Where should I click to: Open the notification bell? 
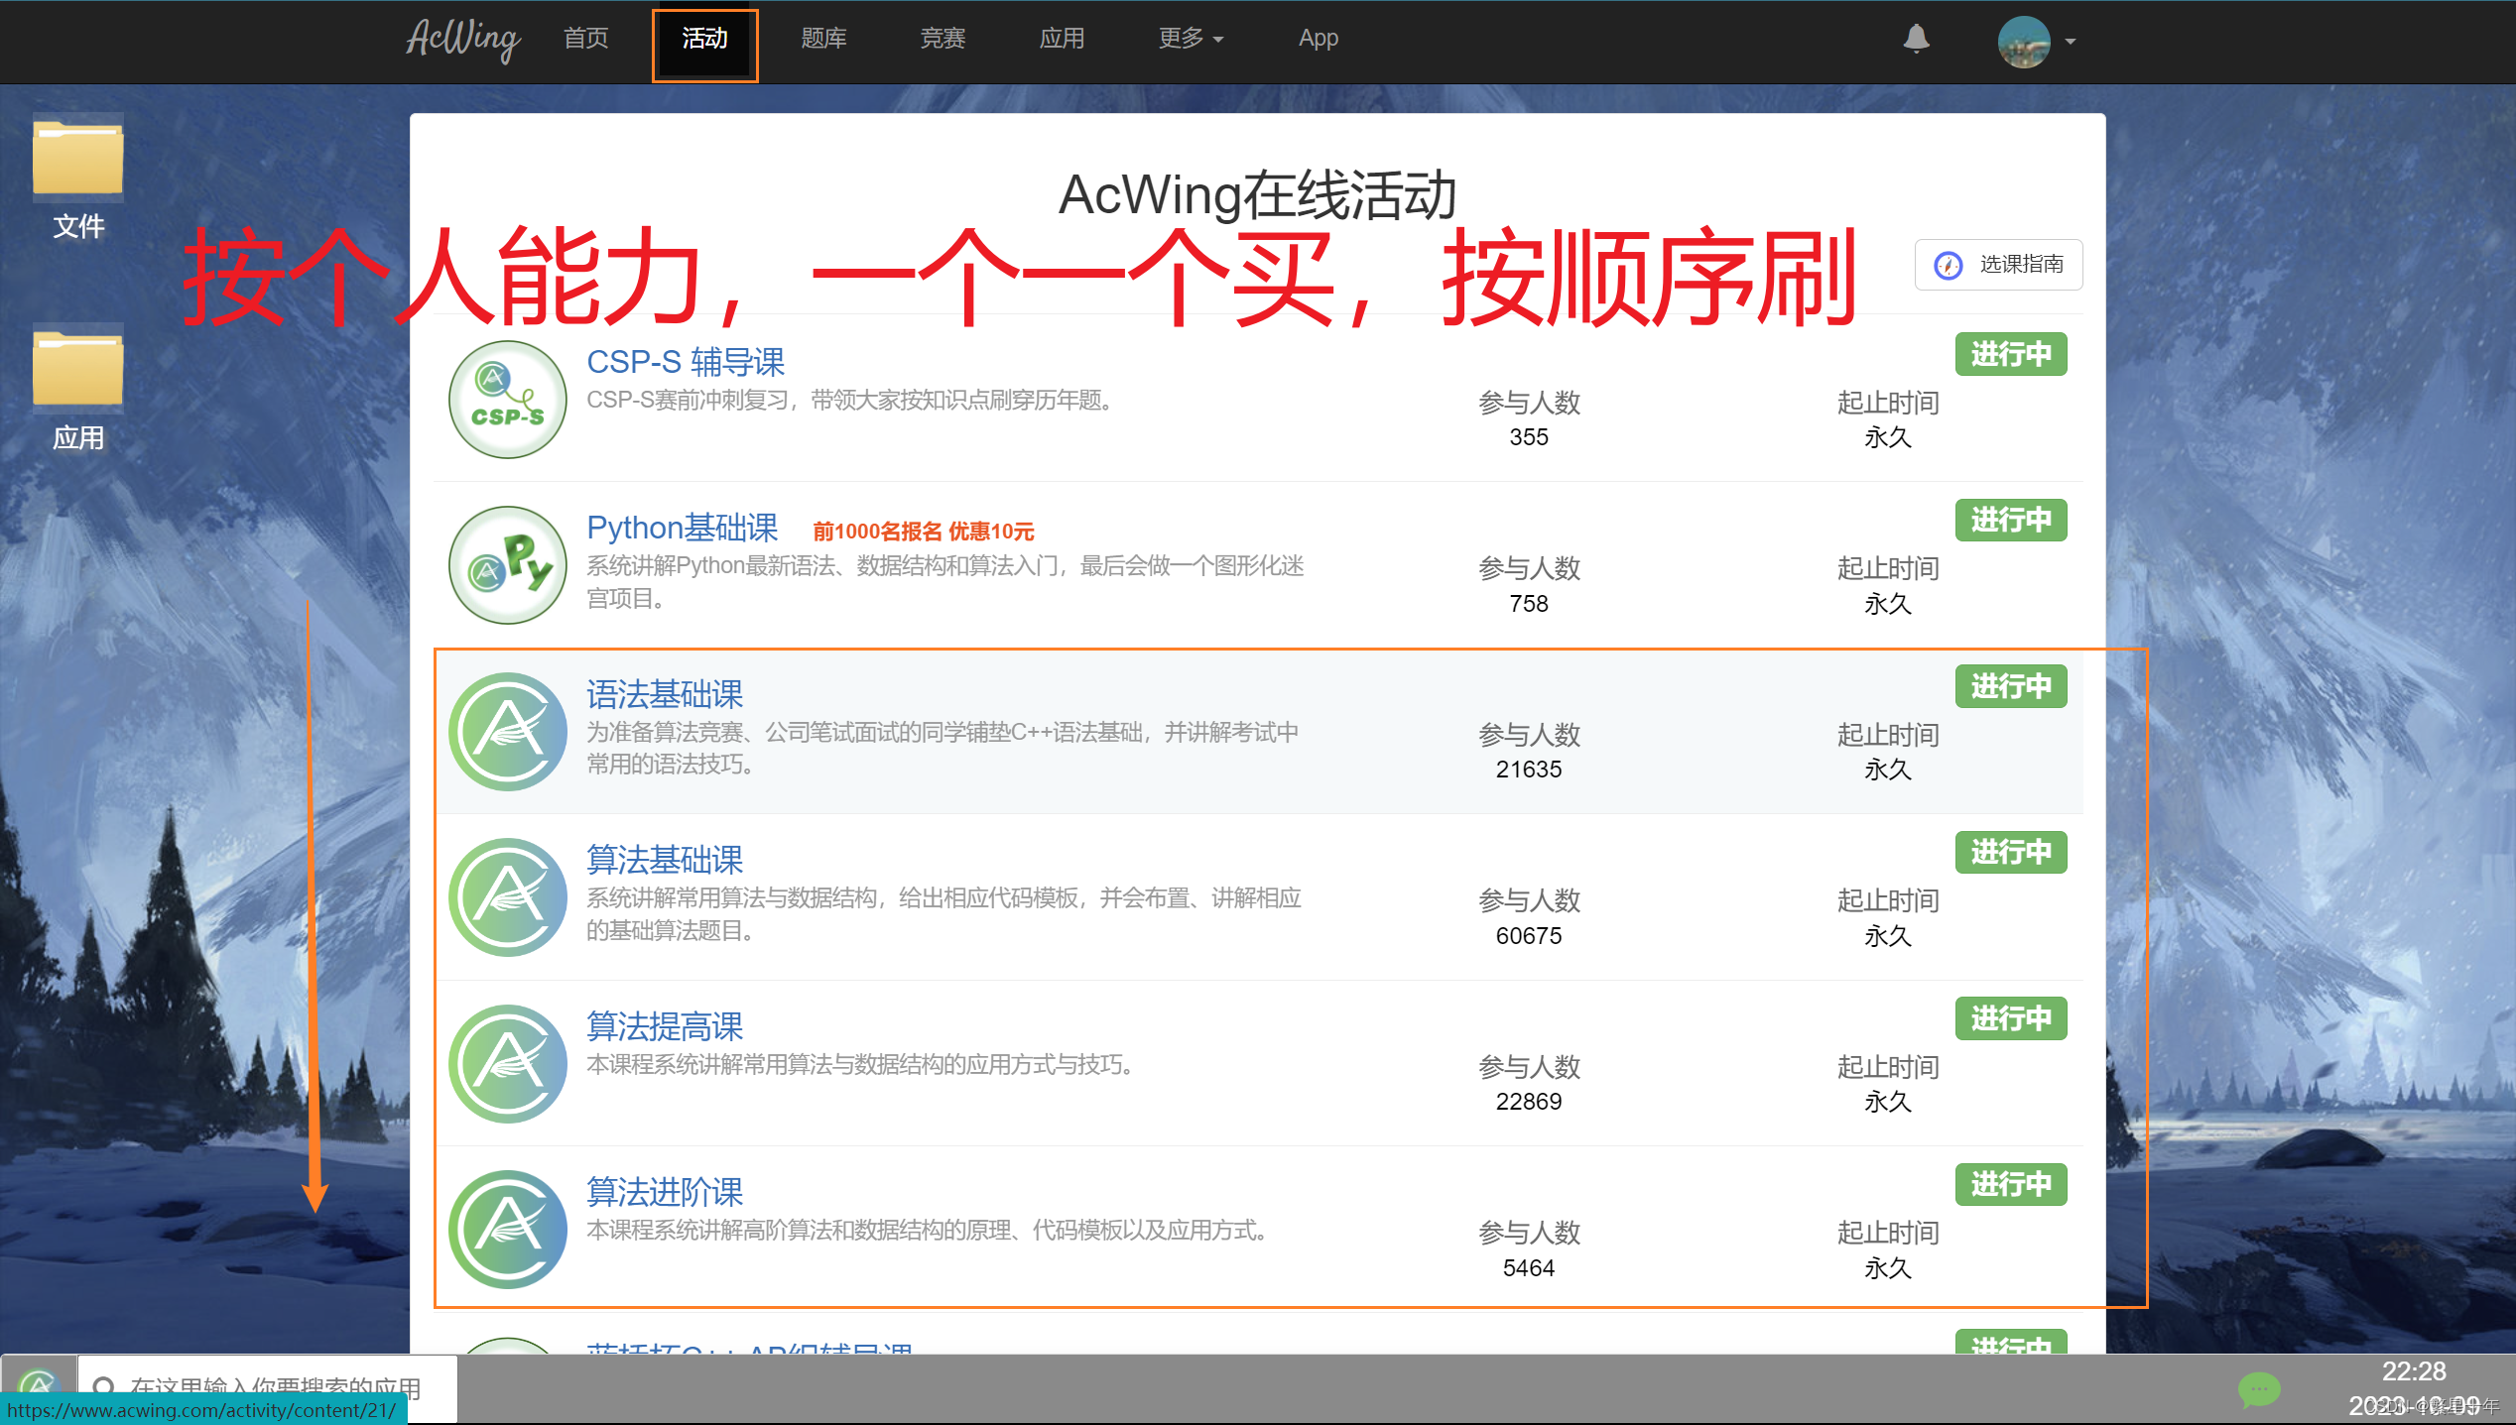[x=1916, y=40]
